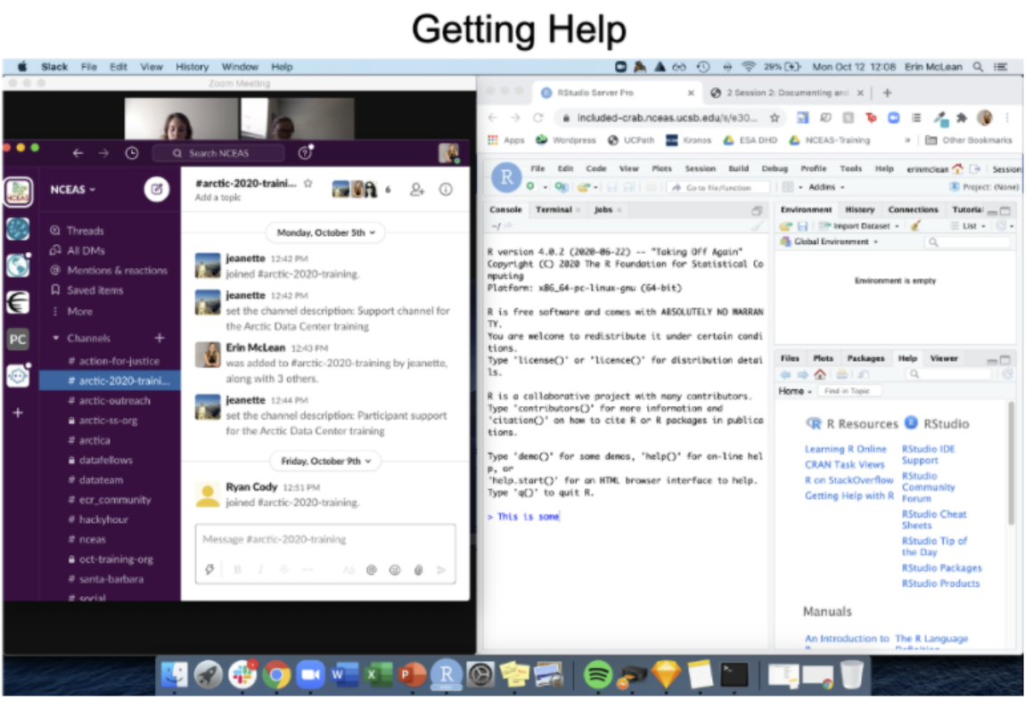Open the Import Dataset dropdown
The height and width of the screenshot is (701, 1033).
pyautogui.click(x=860, y=225)
